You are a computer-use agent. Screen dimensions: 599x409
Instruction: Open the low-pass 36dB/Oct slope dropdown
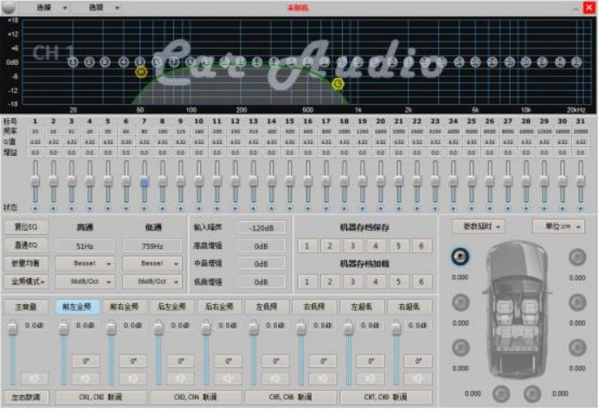tap(152, 282)
